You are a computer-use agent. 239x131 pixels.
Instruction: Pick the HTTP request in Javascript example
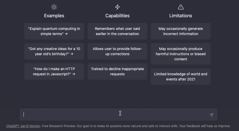coord(54,71)
